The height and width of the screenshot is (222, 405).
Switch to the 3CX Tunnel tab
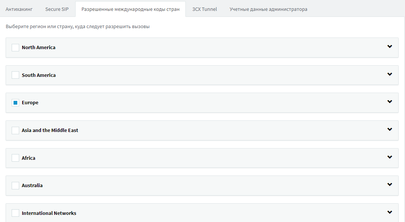coord(204,9)
